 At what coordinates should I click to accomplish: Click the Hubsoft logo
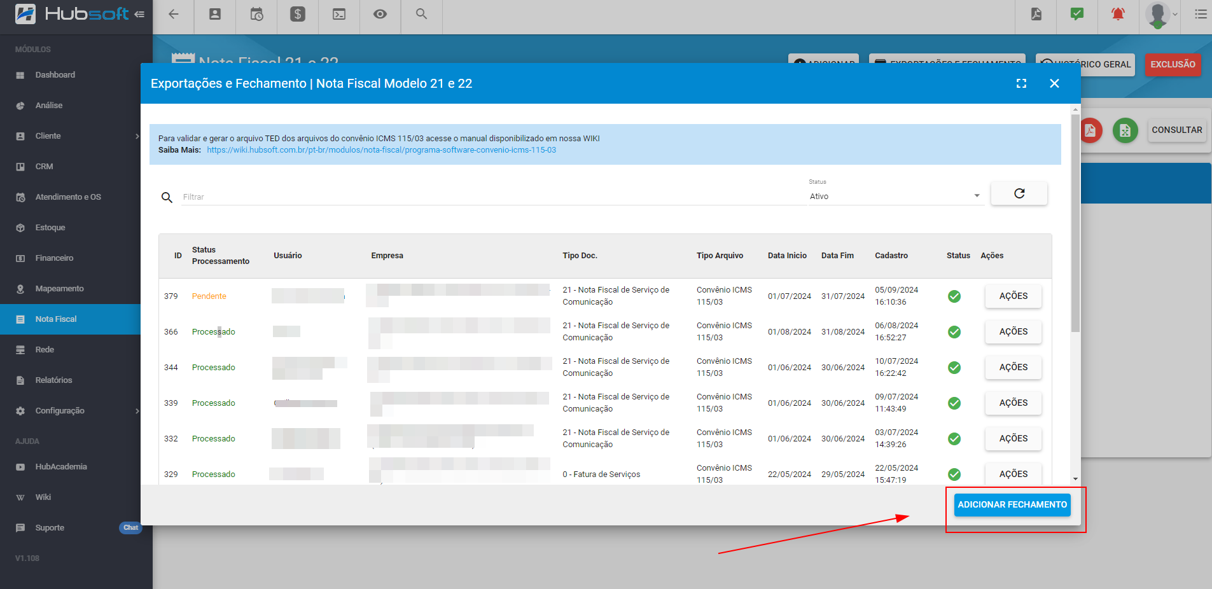point(71,14)
